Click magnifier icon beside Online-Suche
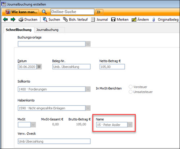This screenshot has height=149, width=180. click(44, 12)
